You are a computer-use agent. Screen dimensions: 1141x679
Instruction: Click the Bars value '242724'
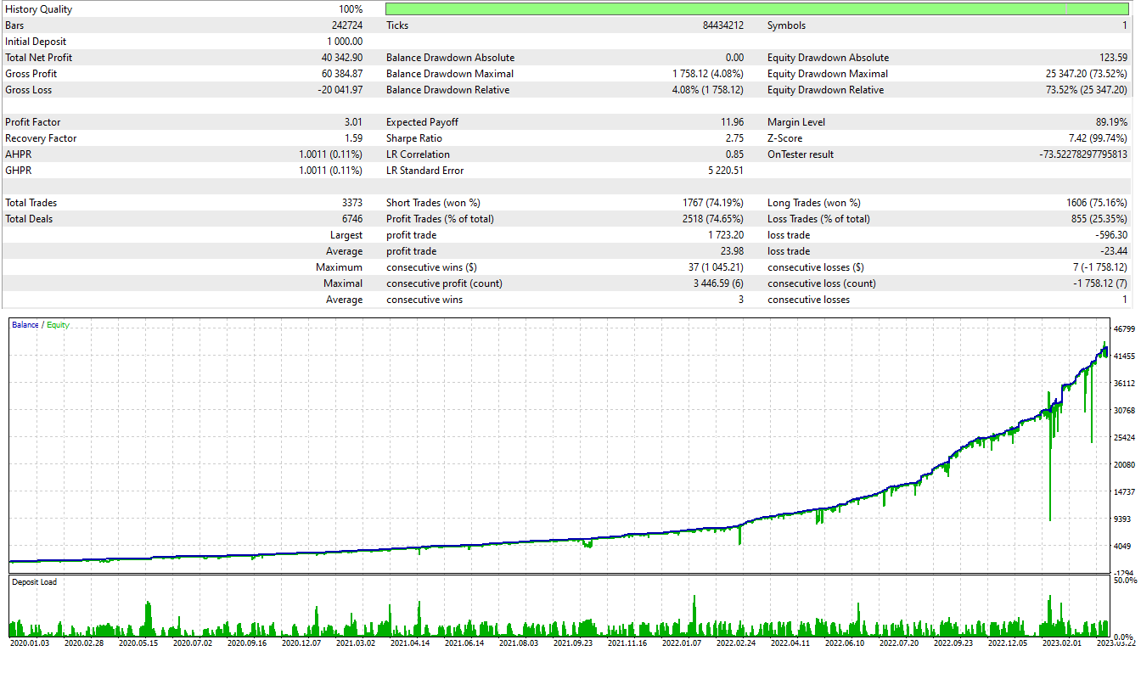tap(347, 25)
